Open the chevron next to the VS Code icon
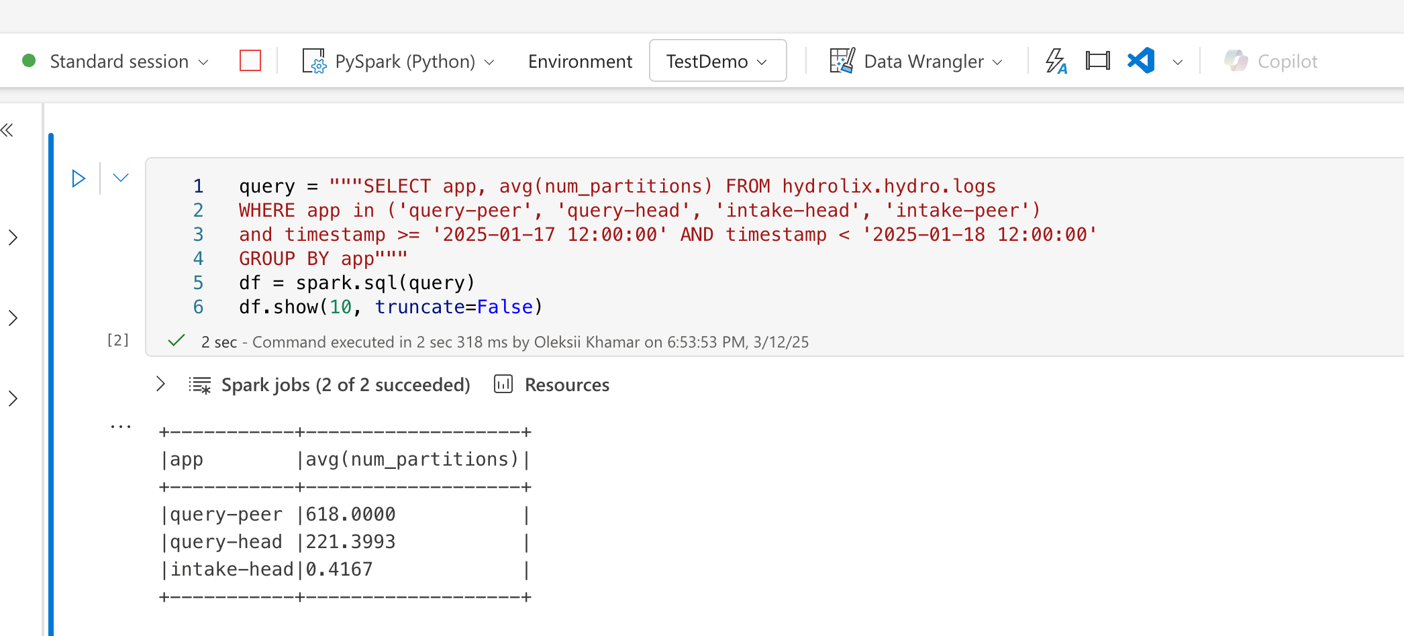The width and height of the screenshot is (1404, 636). (x=1179, y=62)
